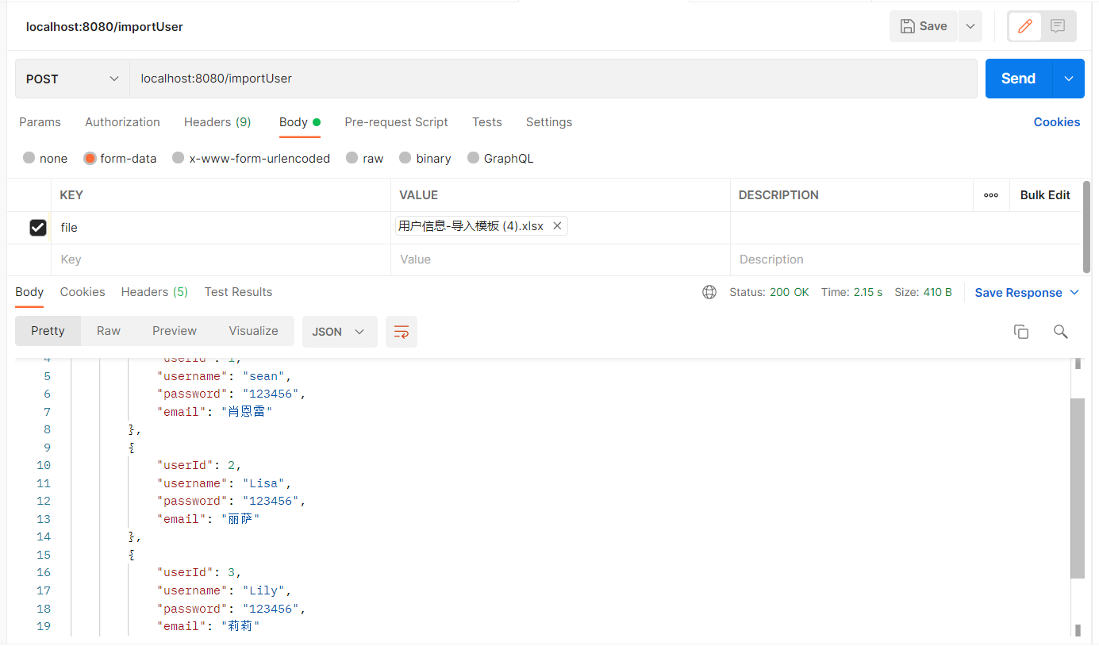Click the empty Value placeholder field
The image size is (1099, 646).
560,260
